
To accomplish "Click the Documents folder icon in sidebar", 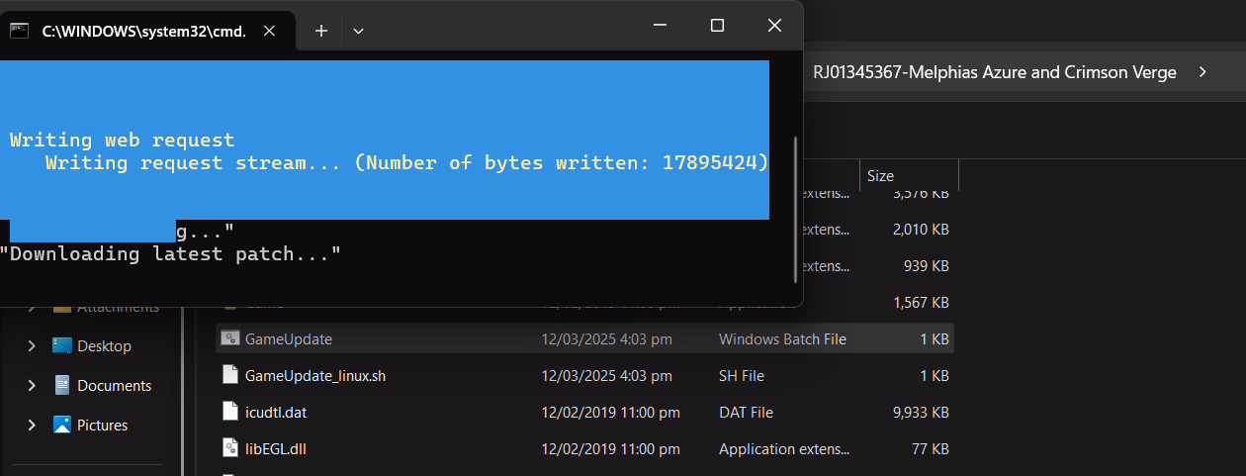I will [62, 385].
